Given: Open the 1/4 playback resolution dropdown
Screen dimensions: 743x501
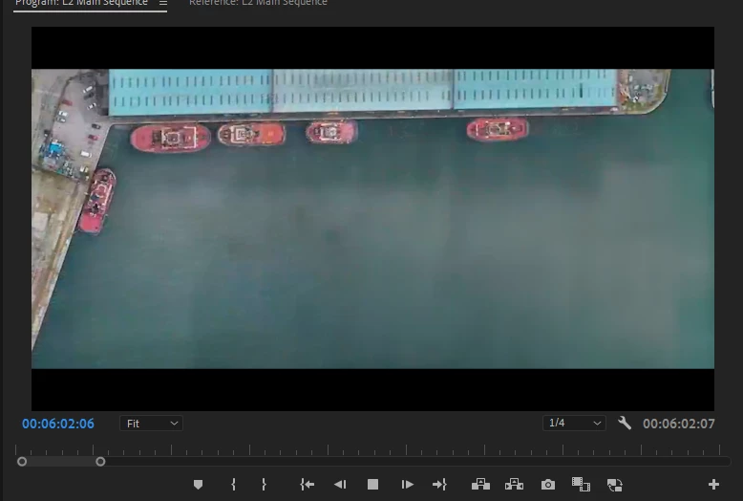Looking at the screenshot, I should [x=574, y=423].
